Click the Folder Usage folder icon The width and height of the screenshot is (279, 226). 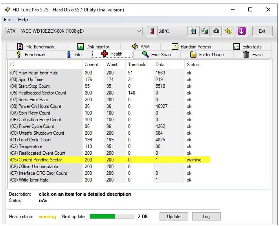pos(193,55)
